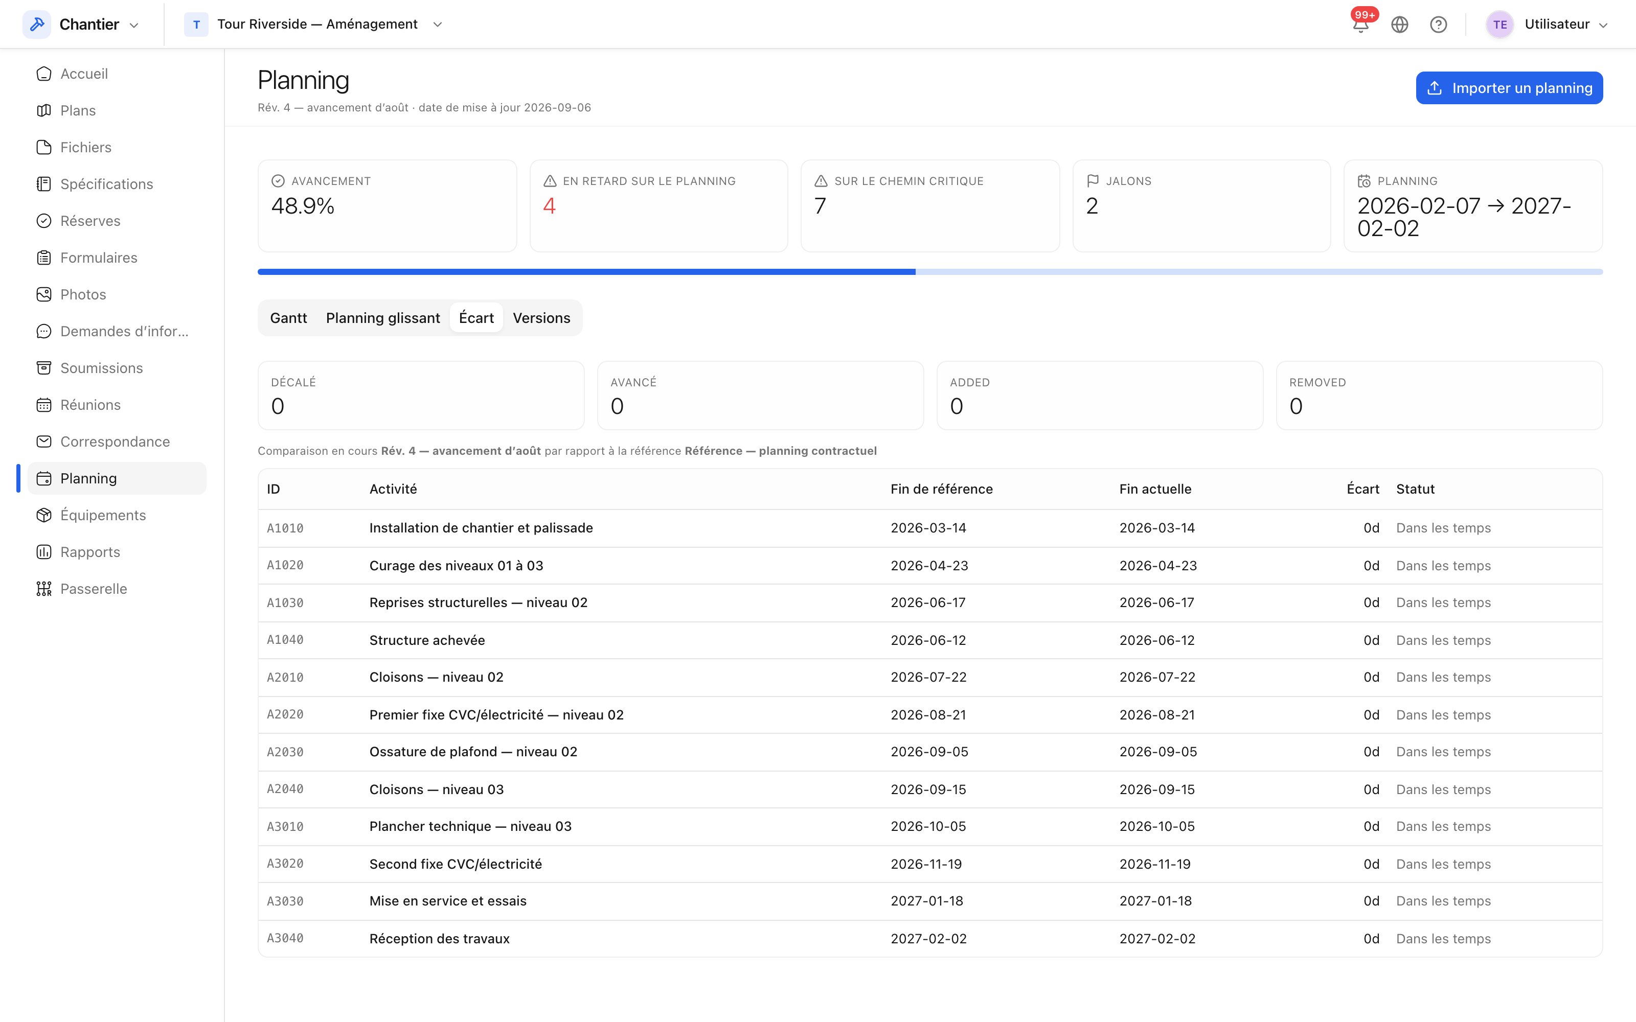The height and width of the screenshot is (1022, 1636).
Task: Click the Rapports chart icon
Action: tap(44, 552)
